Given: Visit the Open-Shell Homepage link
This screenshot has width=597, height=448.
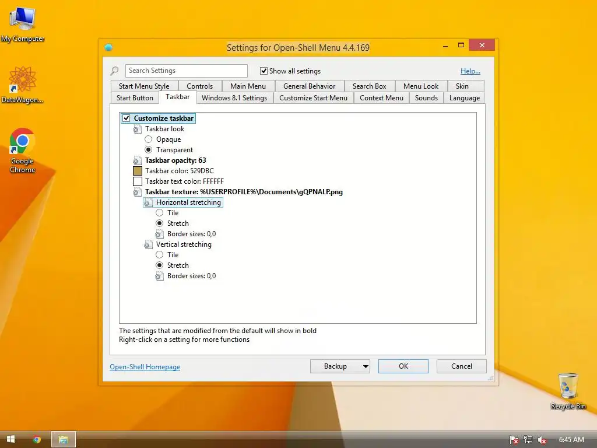Looking at the screenshot, I should pos(145,367).
